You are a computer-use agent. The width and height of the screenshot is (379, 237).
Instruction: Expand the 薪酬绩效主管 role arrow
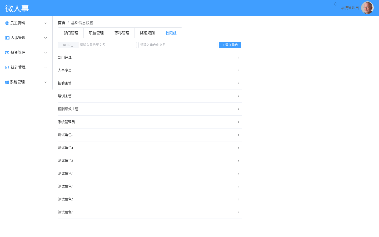coord(238,109)
